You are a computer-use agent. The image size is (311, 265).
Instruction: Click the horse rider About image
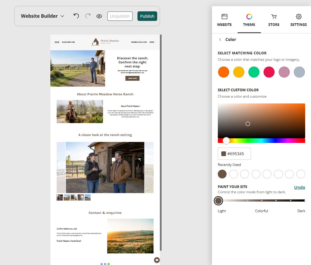(x=80, y=112)
